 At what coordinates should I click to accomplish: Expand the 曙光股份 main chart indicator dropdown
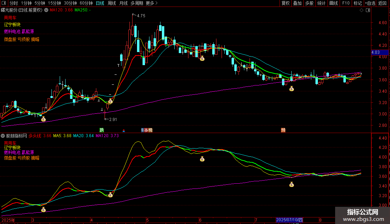point(46,10)
